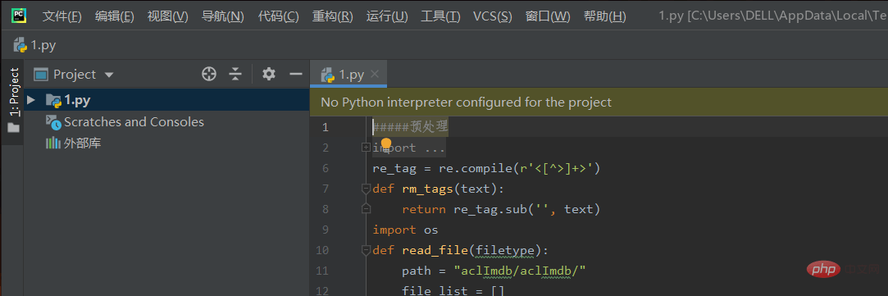
Task: Expand the folded import block
Action: (366, 148)
